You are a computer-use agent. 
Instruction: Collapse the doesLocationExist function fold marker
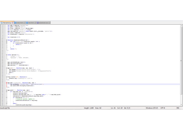7,40
